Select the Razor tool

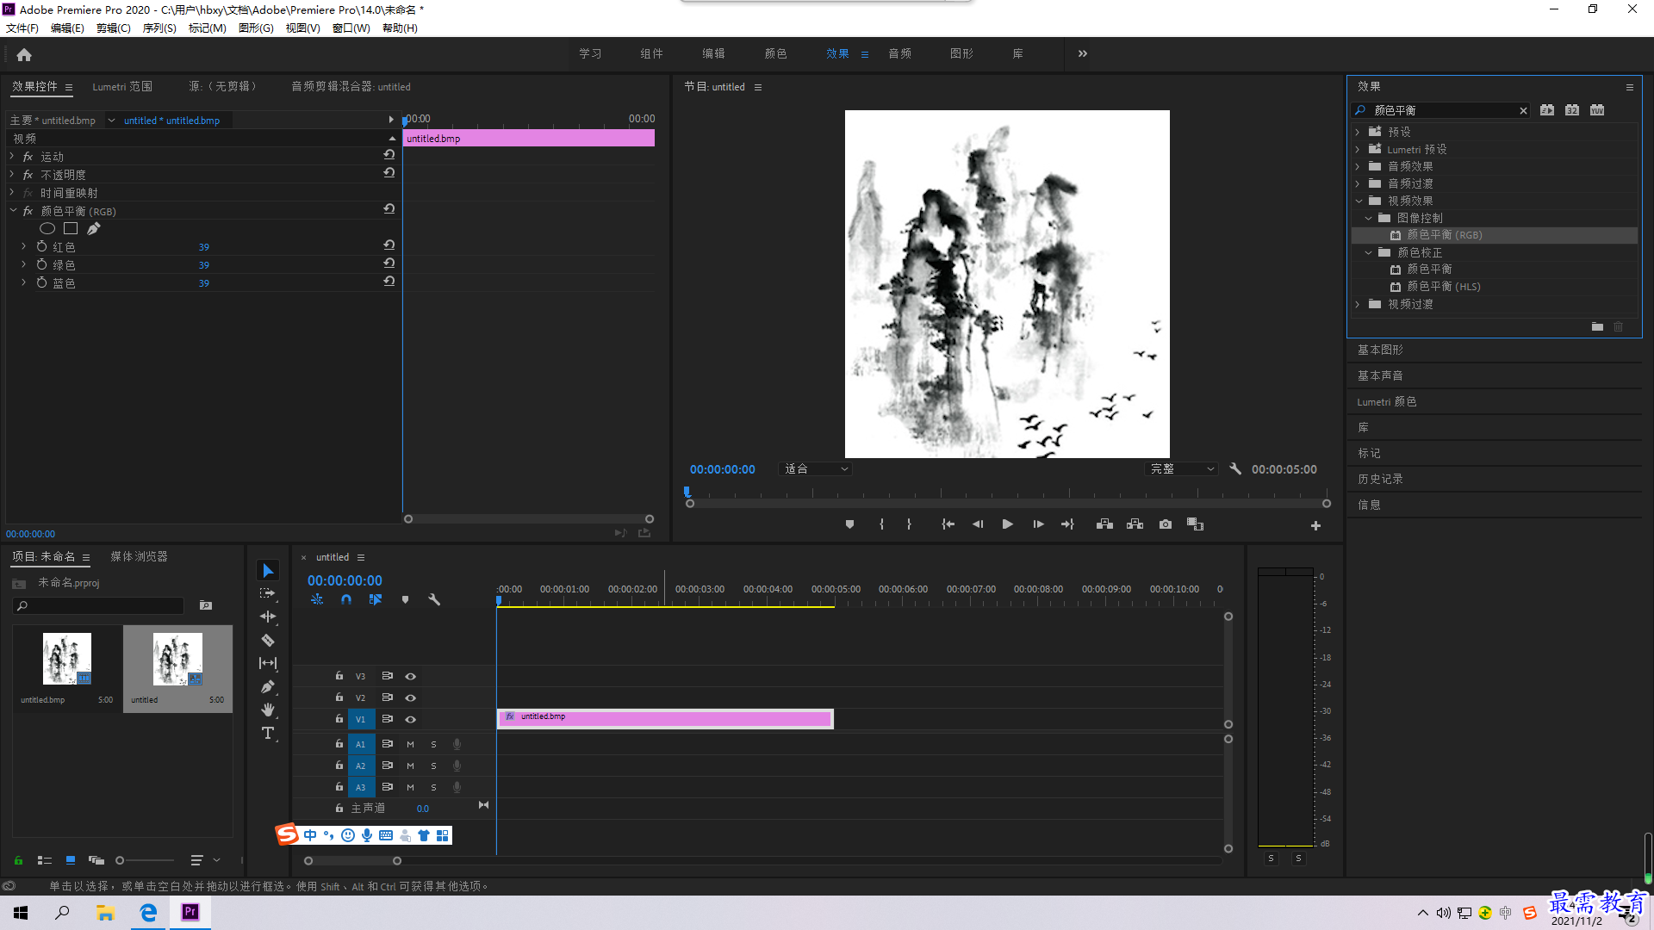coord(268,640)
